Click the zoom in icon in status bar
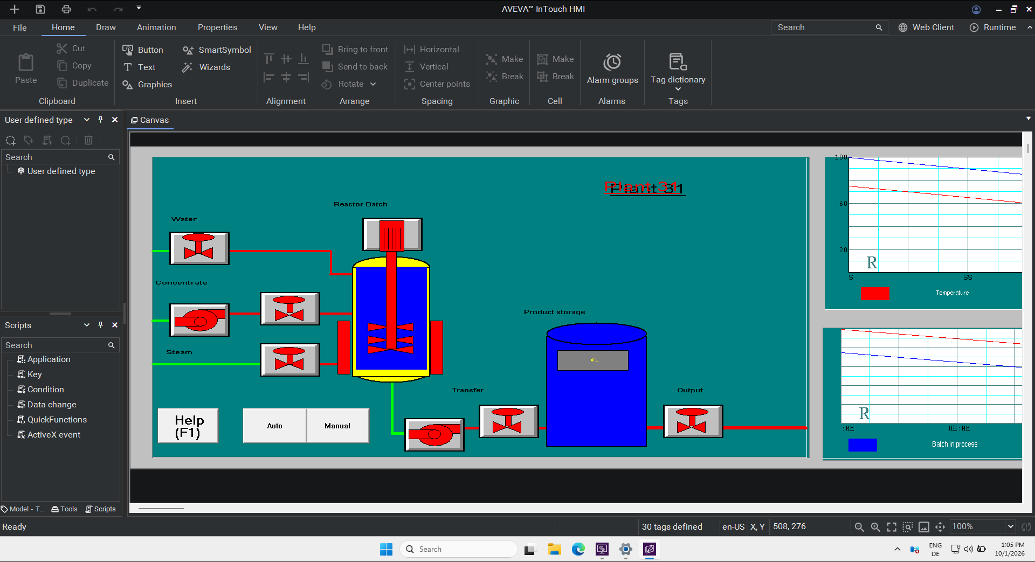 (875, 527)
